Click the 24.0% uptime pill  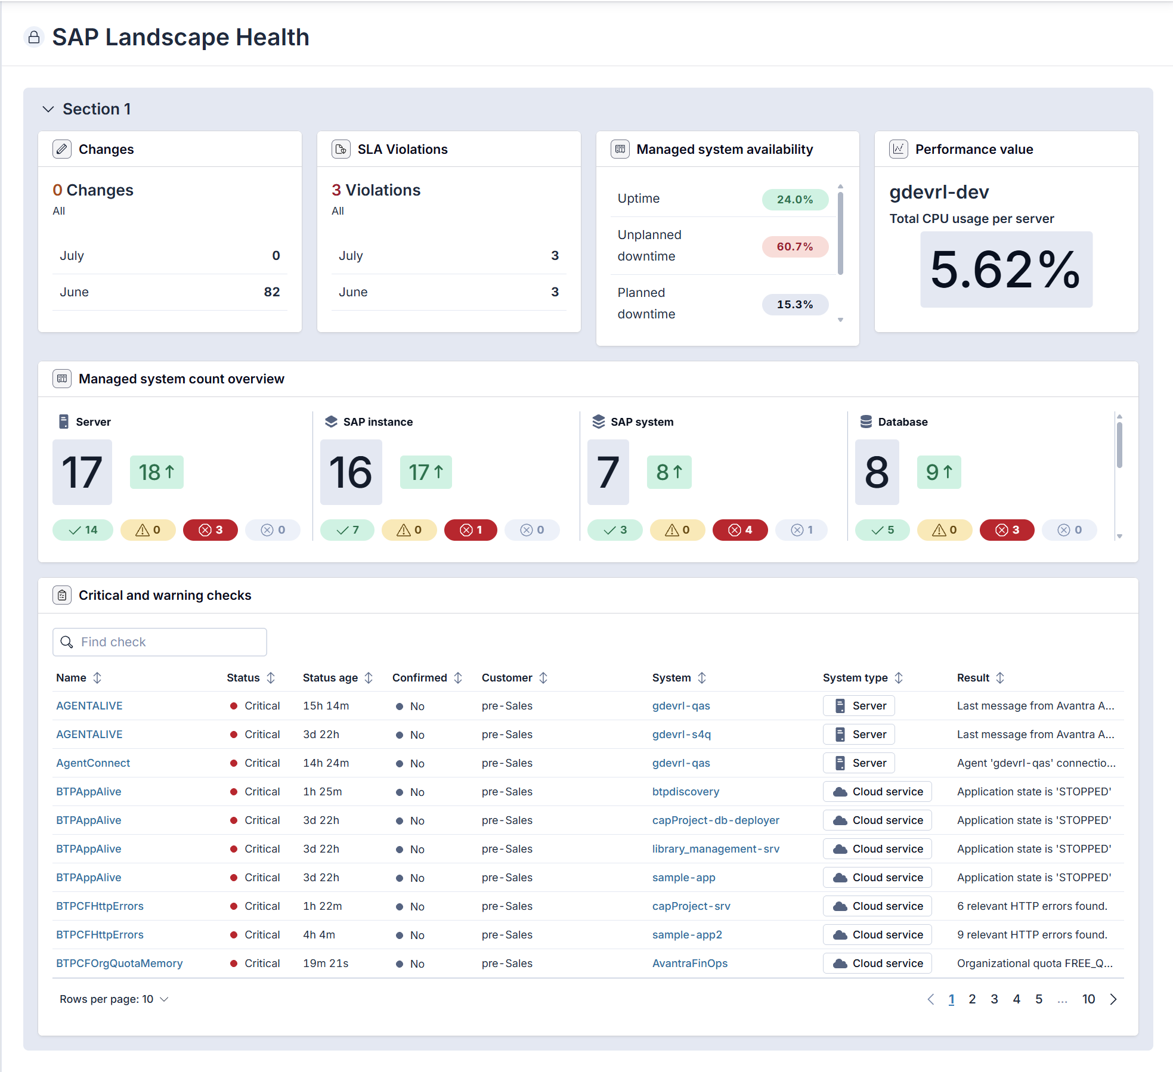[795, 200]
